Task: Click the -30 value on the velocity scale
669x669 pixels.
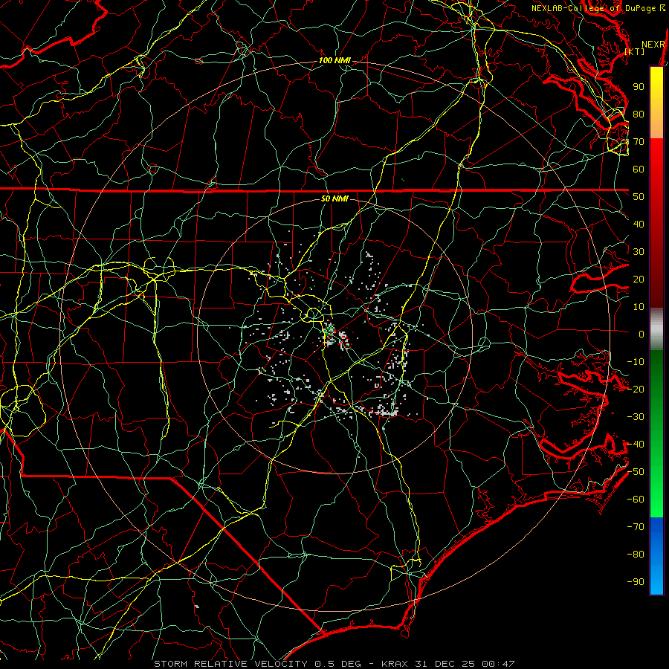Action: [636, 417]
